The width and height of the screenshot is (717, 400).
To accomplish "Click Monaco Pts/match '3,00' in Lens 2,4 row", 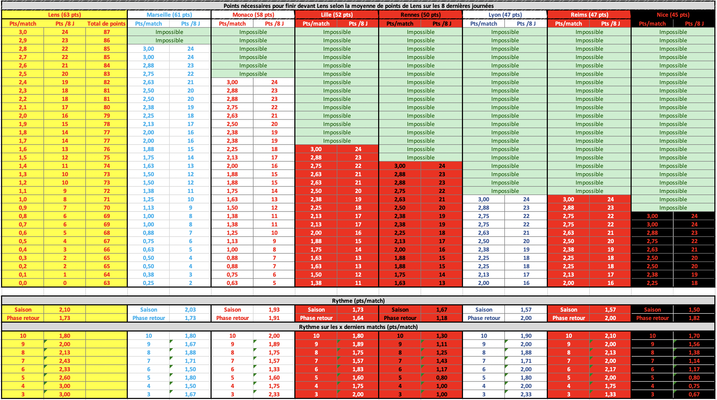I will tap(232, 82).
